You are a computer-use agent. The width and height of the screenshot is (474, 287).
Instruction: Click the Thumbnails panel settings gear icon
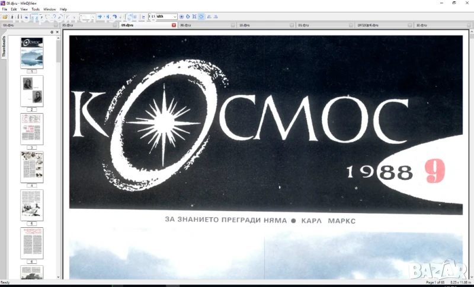pos(52,32)
